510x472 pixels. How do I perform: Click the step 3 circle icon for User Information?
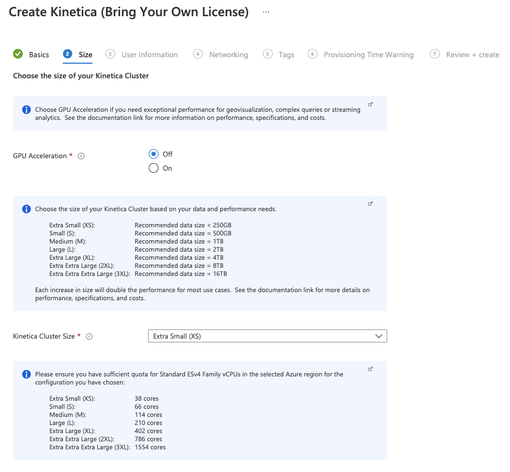[x=110, y=54]
